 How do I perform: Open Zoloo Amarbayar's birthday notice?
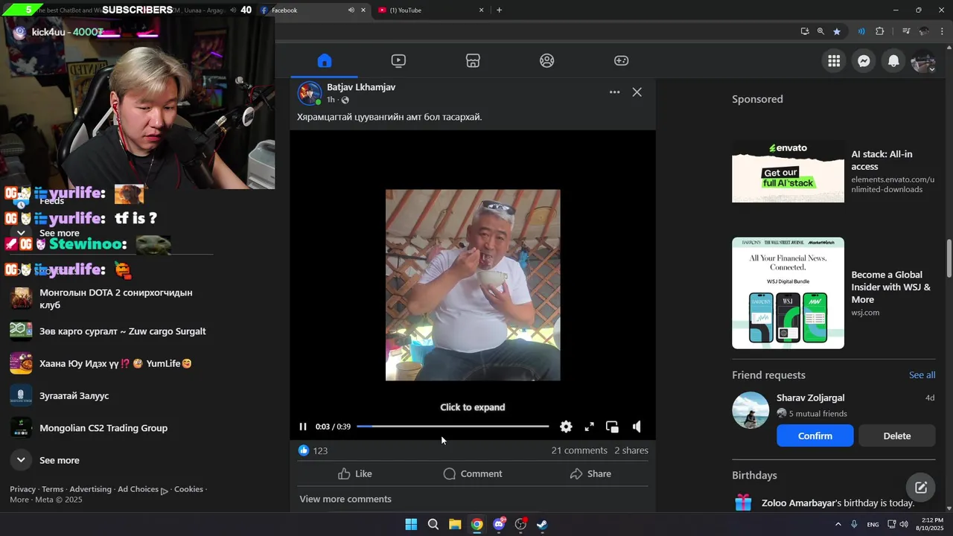coord(833,502)
